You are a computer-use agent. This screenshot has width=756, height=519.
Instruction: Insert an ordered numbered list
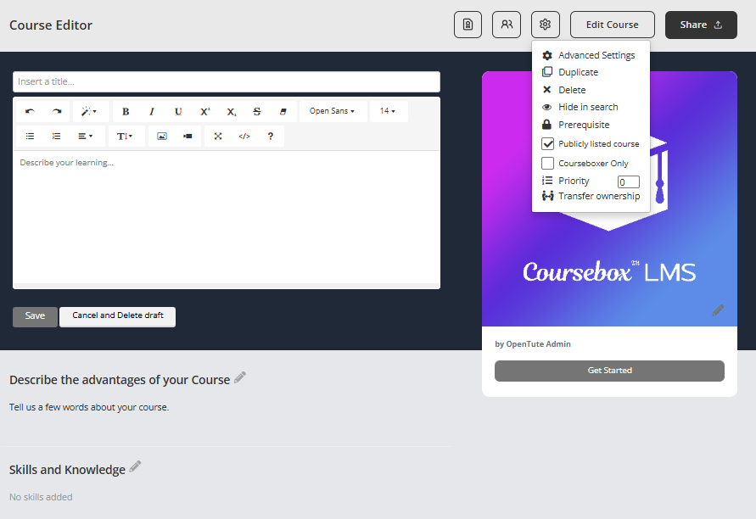(56, 137)
